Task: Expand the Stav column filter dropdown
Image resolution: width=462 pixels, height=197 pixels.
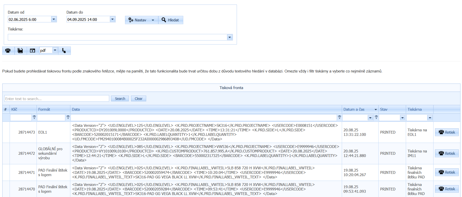Action: (402, 118)
